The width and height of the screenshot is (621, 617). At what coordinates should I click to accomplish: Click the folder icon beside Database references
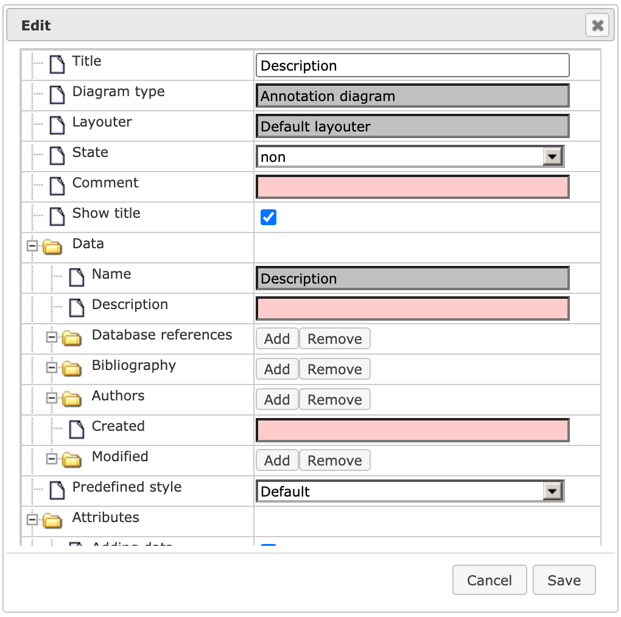point(72,338)
